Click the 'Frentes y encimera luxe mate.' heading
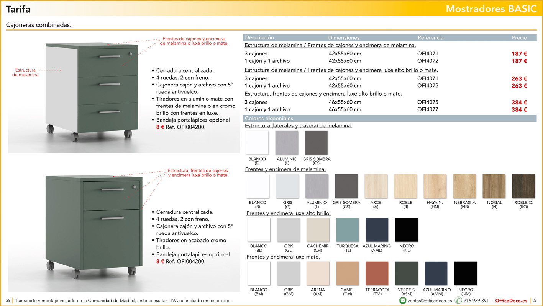 click(283, 257)
